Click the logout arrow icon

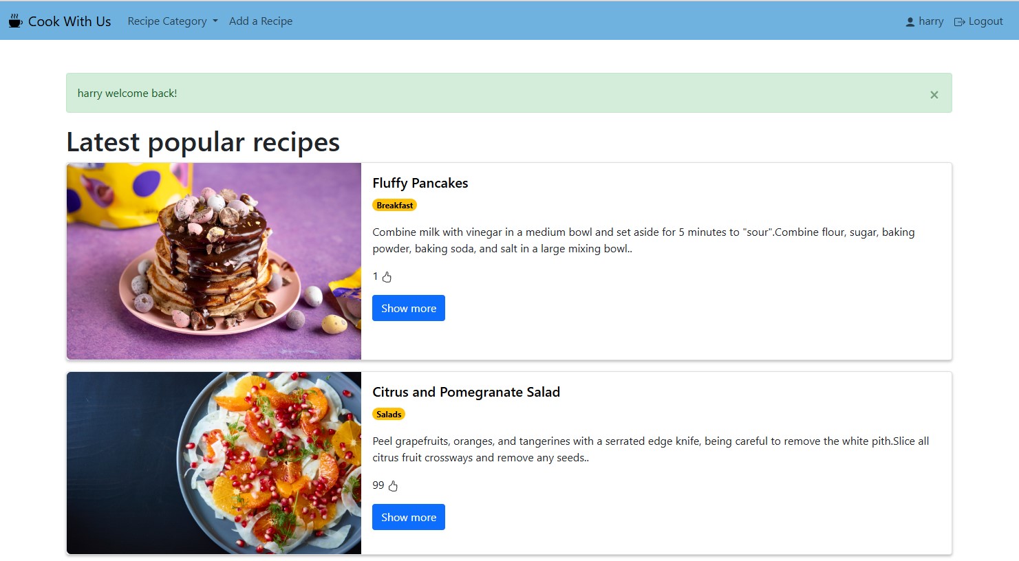[x=959, y=22]
